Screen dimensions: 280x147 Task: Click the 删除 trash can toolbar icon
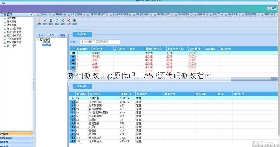point(51,21)
